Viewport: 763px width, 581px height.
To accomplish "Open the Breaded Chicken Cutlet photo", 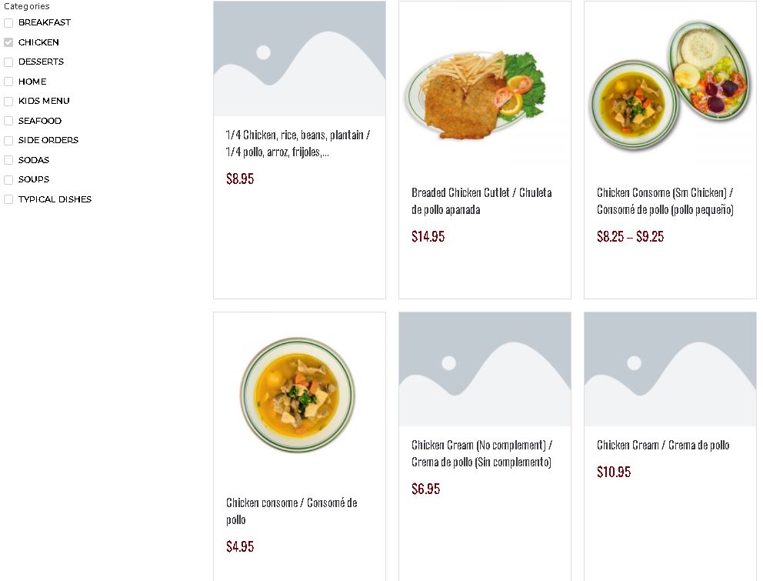I will pos(485,87).
